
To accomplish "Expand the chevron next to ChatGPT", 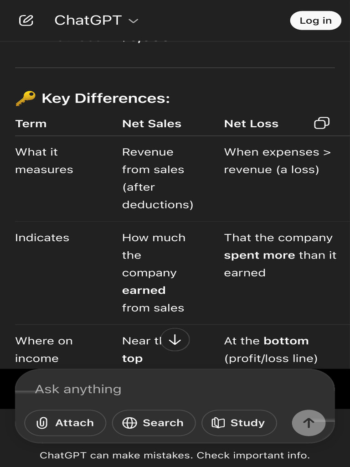I will [x=134, y=21].
